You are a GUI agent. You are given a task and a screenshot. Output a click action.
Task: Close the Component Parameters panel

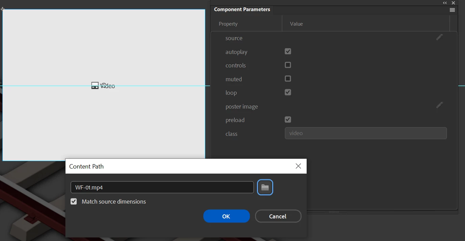coord(454,3)
